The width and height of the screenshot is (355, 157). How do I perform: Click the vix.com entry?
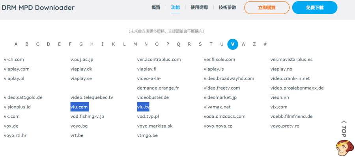279,107
